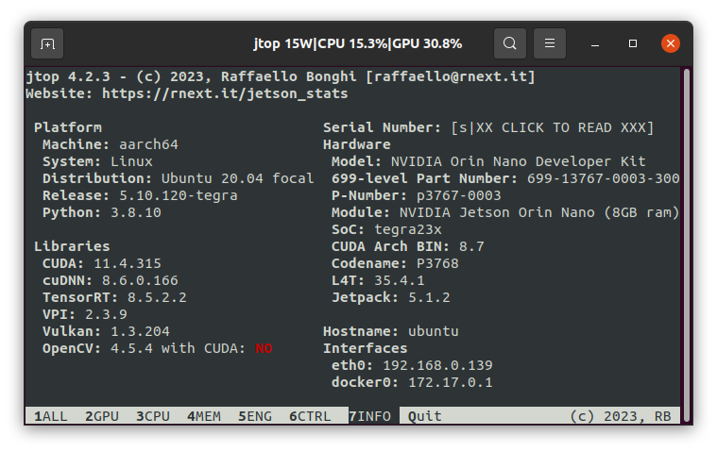
Task: Click the module 'NVIDIA Jetson Orin Nano (8GB ram)'
Action: 539,212
